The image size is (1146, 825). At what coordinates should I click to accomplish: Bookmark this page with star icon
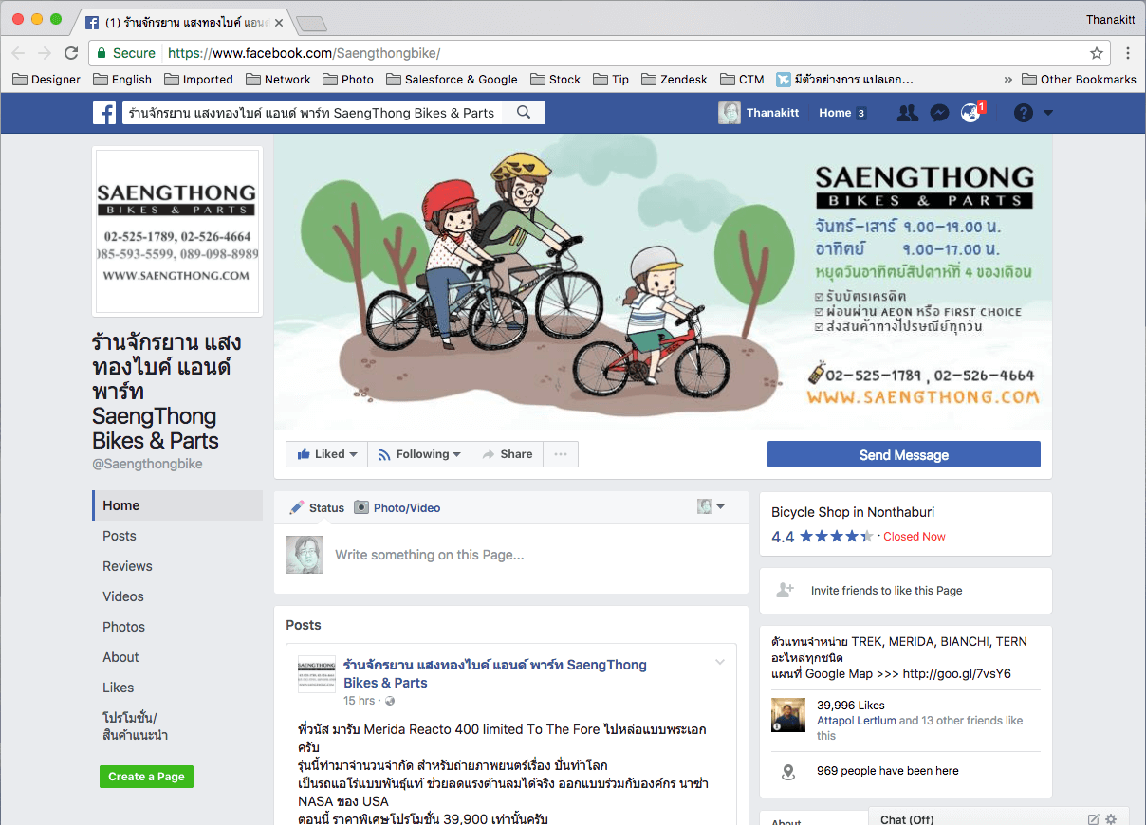pyautogui.click(x=1097, y=53)
